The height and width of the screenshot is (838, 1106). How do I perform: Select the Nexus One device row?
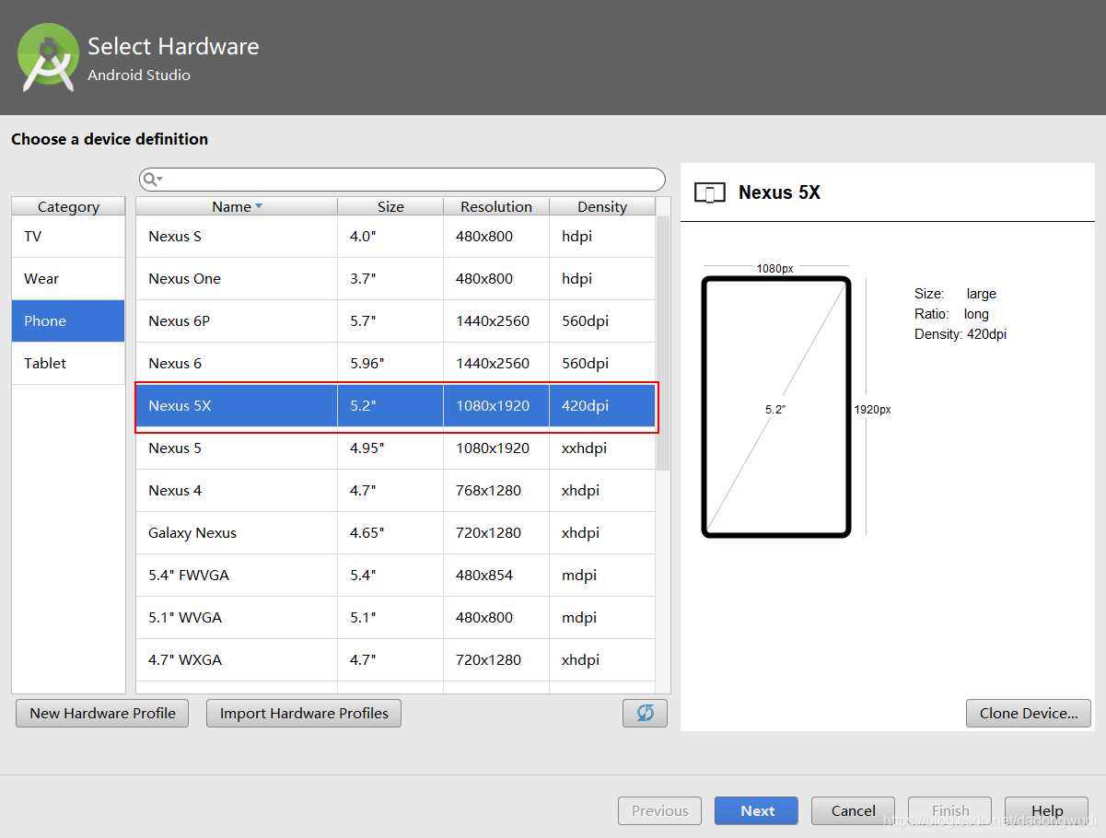tap(396, 279)
